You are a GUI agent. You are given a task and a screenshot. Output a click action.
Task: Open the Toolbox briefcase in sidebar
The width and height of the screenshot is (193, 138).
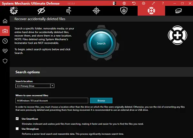click(5, 31)
